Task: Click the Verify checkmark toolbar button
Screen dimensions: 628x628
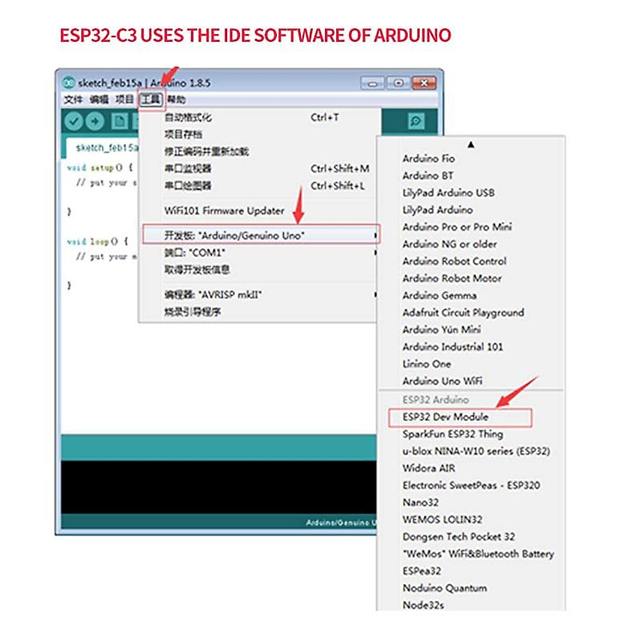Action: coord(74,121)
